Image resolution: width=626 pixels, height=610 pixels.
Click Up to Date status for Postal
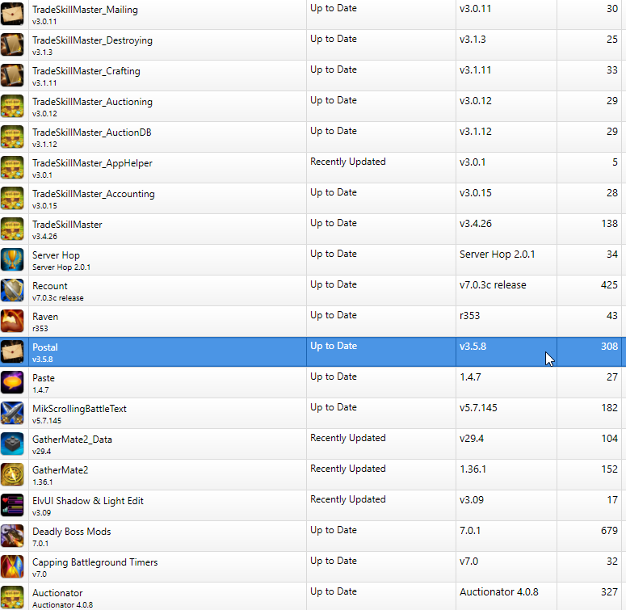click(334, 346)
